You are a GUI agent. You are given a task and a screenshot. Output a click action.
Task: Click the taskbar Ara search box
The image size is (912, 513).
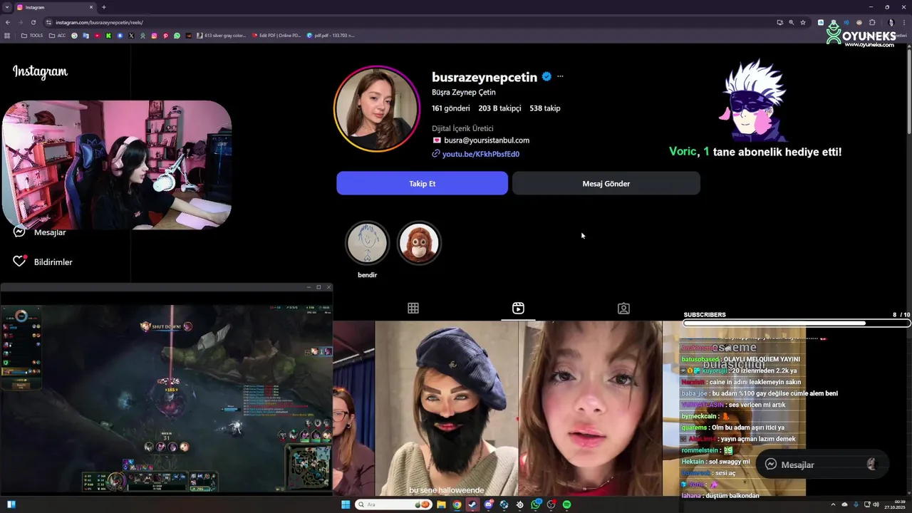pyautogui.click(x=394, y=504)
